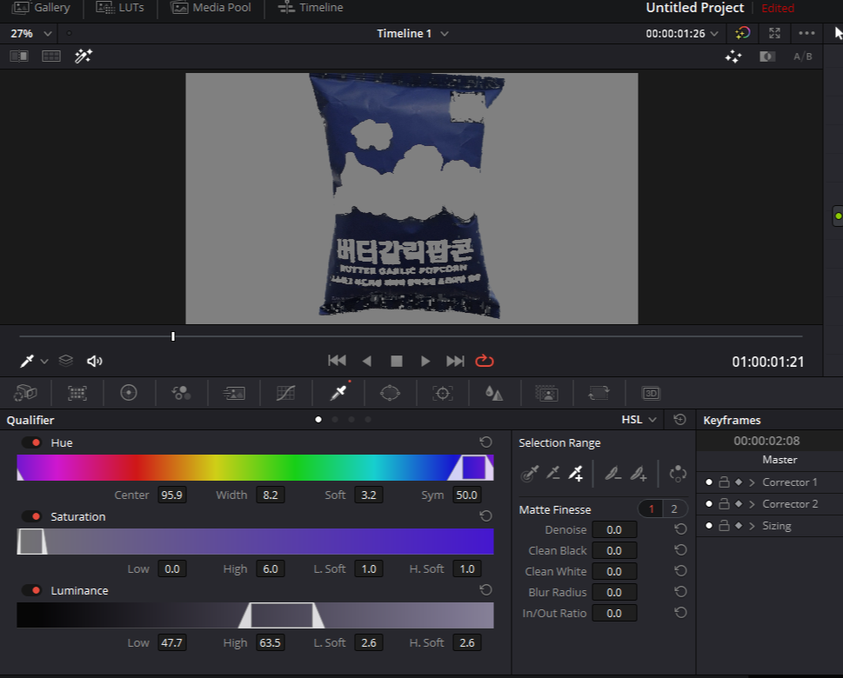Play forward
843x678 pixels.
point(425,361)
